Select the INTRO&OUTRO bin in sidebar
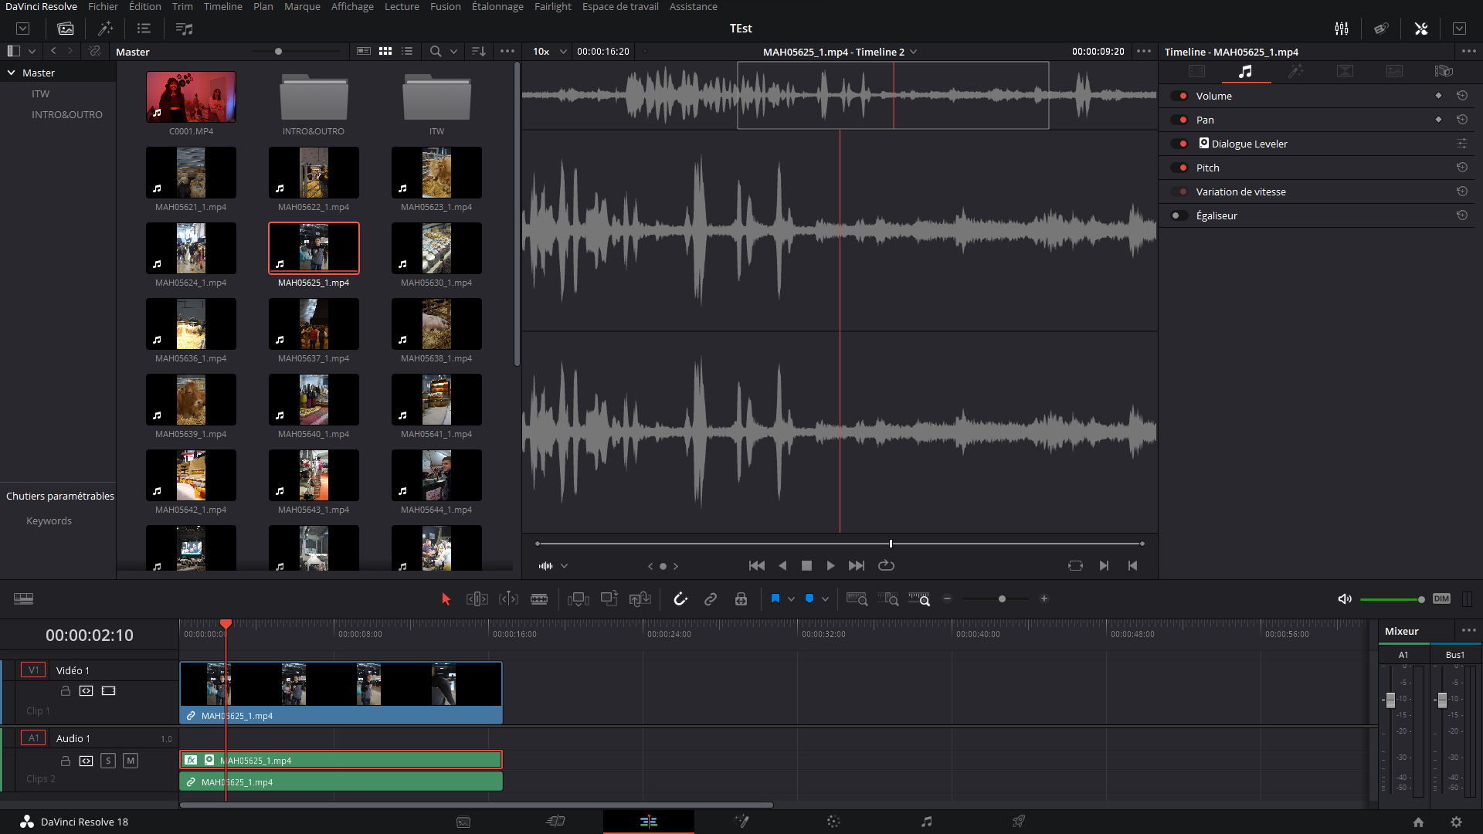 [x=67, y=114]
